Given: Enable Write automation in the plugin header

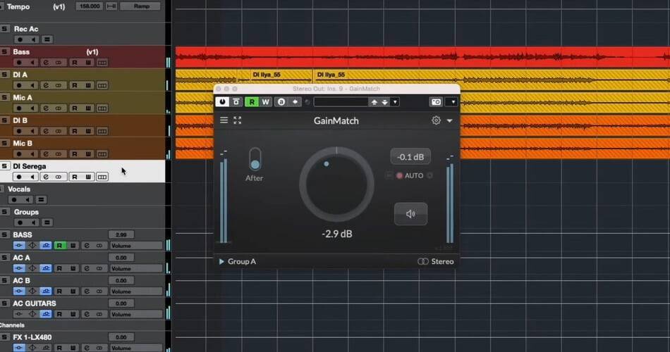Looking at the screenshot, I should 265,102.
